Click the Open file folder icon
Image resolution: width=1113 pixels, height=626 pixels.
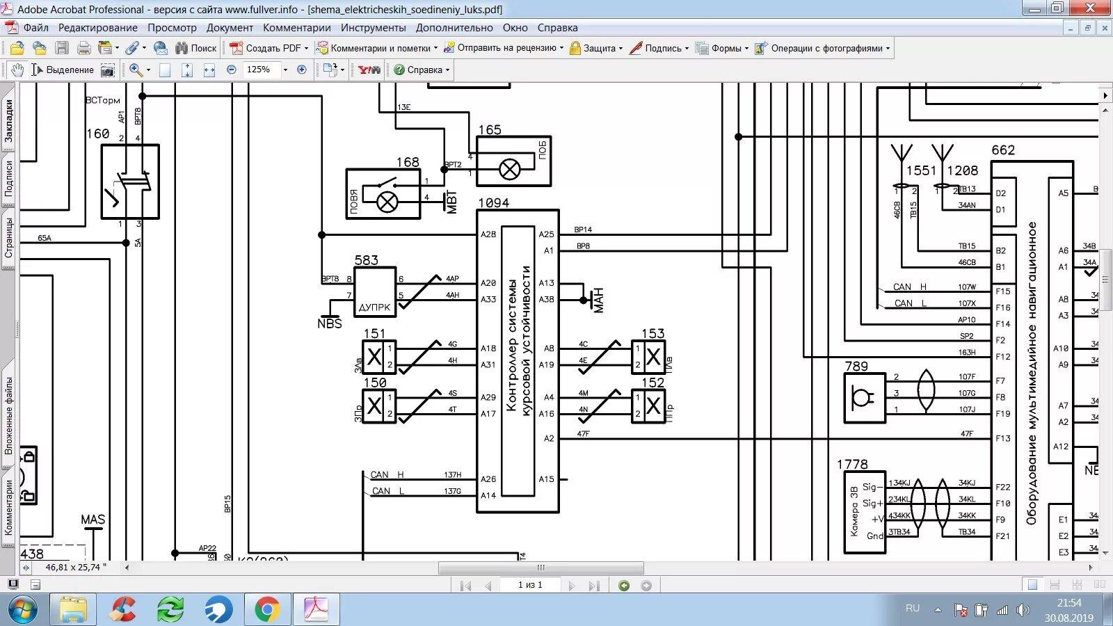coord(17,48)
